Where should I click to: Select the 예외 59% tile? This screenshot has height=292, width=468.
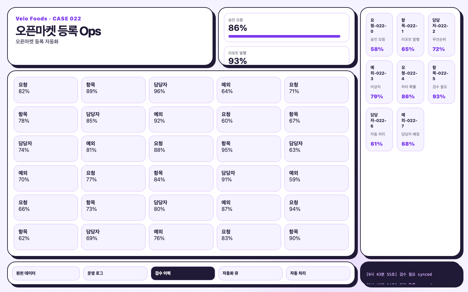click(x=316, y=178)
